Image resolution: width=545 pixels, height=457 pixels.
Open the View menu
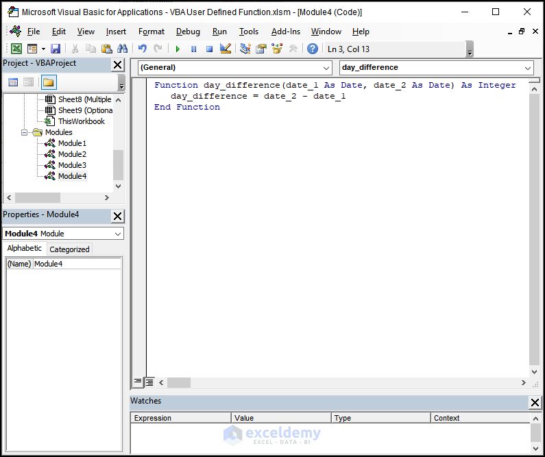pos(86,32)
